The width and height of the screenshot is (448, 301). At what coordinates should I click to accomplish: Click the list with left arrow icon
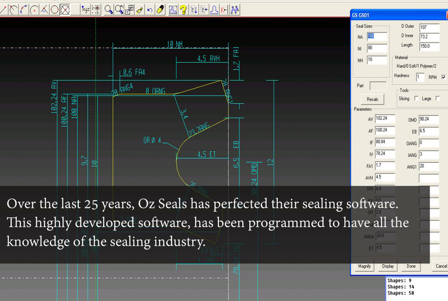coord(204,10)
